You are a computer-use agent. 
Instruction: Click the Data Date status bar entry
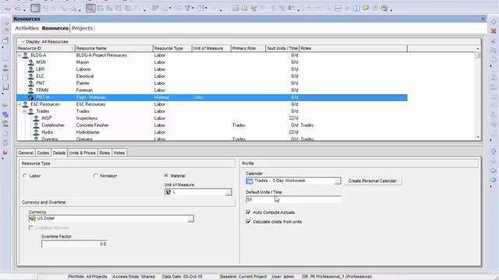[x=182, y=277]
